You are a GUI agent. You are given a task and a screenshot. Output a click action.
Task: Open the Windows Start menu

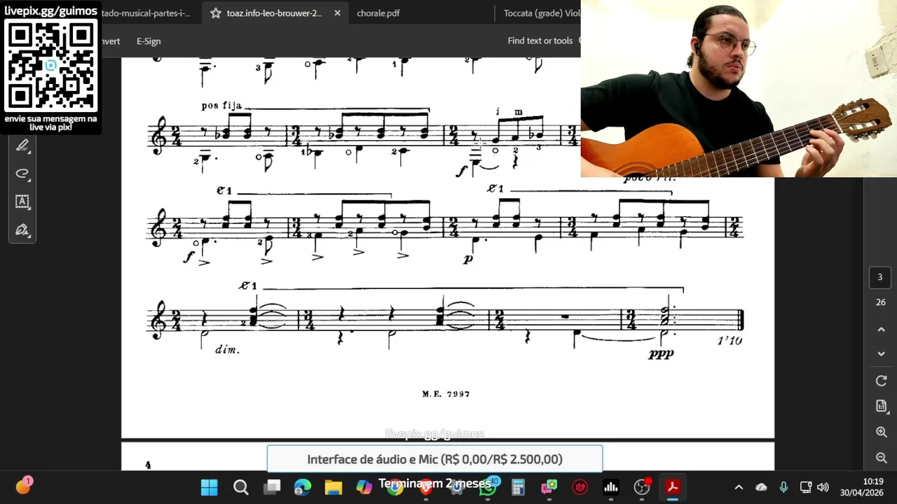[209, 487]
